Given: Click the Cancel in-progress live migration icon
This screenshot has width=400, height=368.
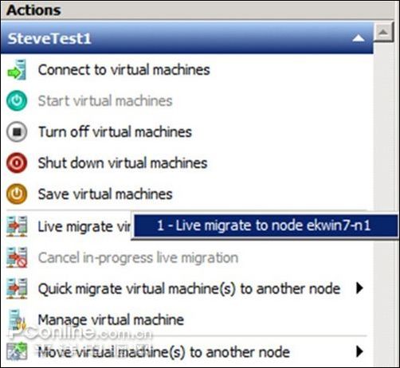Looking at the screenshot, I should (17, 257).
